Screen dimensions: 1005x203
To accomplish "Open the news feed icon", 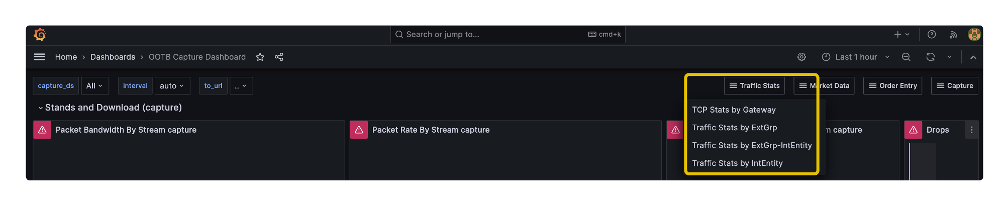I will pos(953,34).
